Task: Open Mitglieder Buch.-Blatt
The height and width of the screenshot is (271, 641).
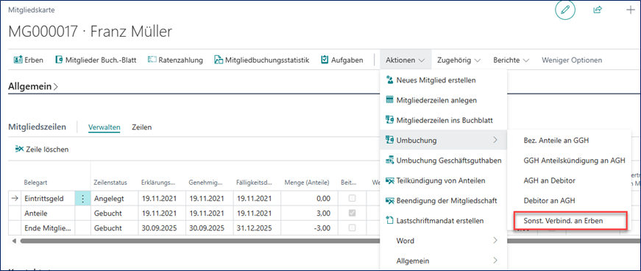Action: (95, 60)
